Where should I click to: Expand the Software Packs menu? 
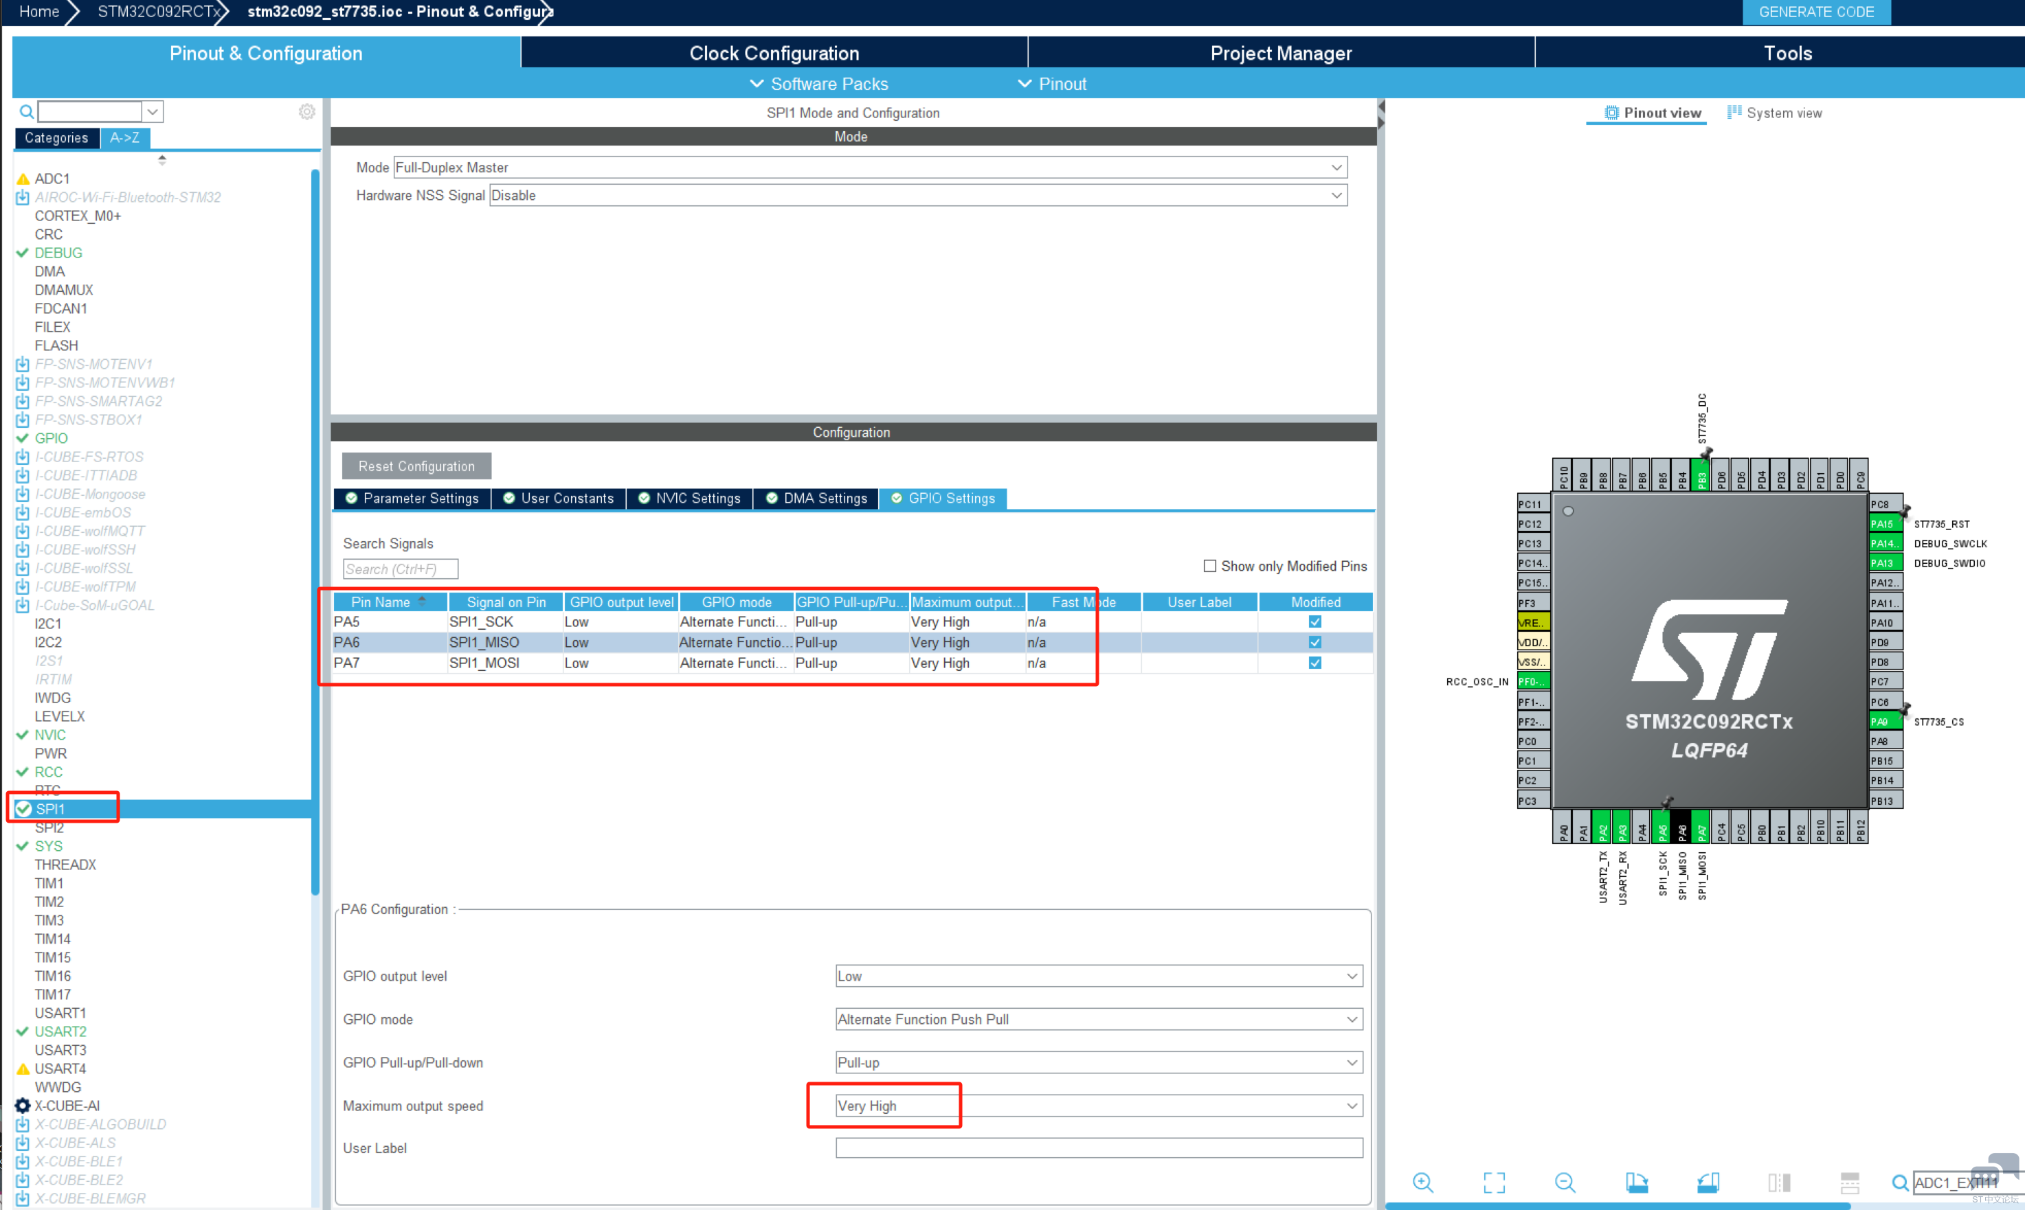tap(819, 84)
